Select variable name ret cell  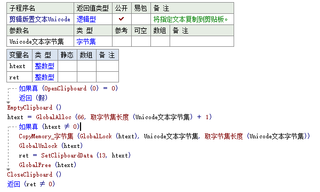(x=19, y=77)
